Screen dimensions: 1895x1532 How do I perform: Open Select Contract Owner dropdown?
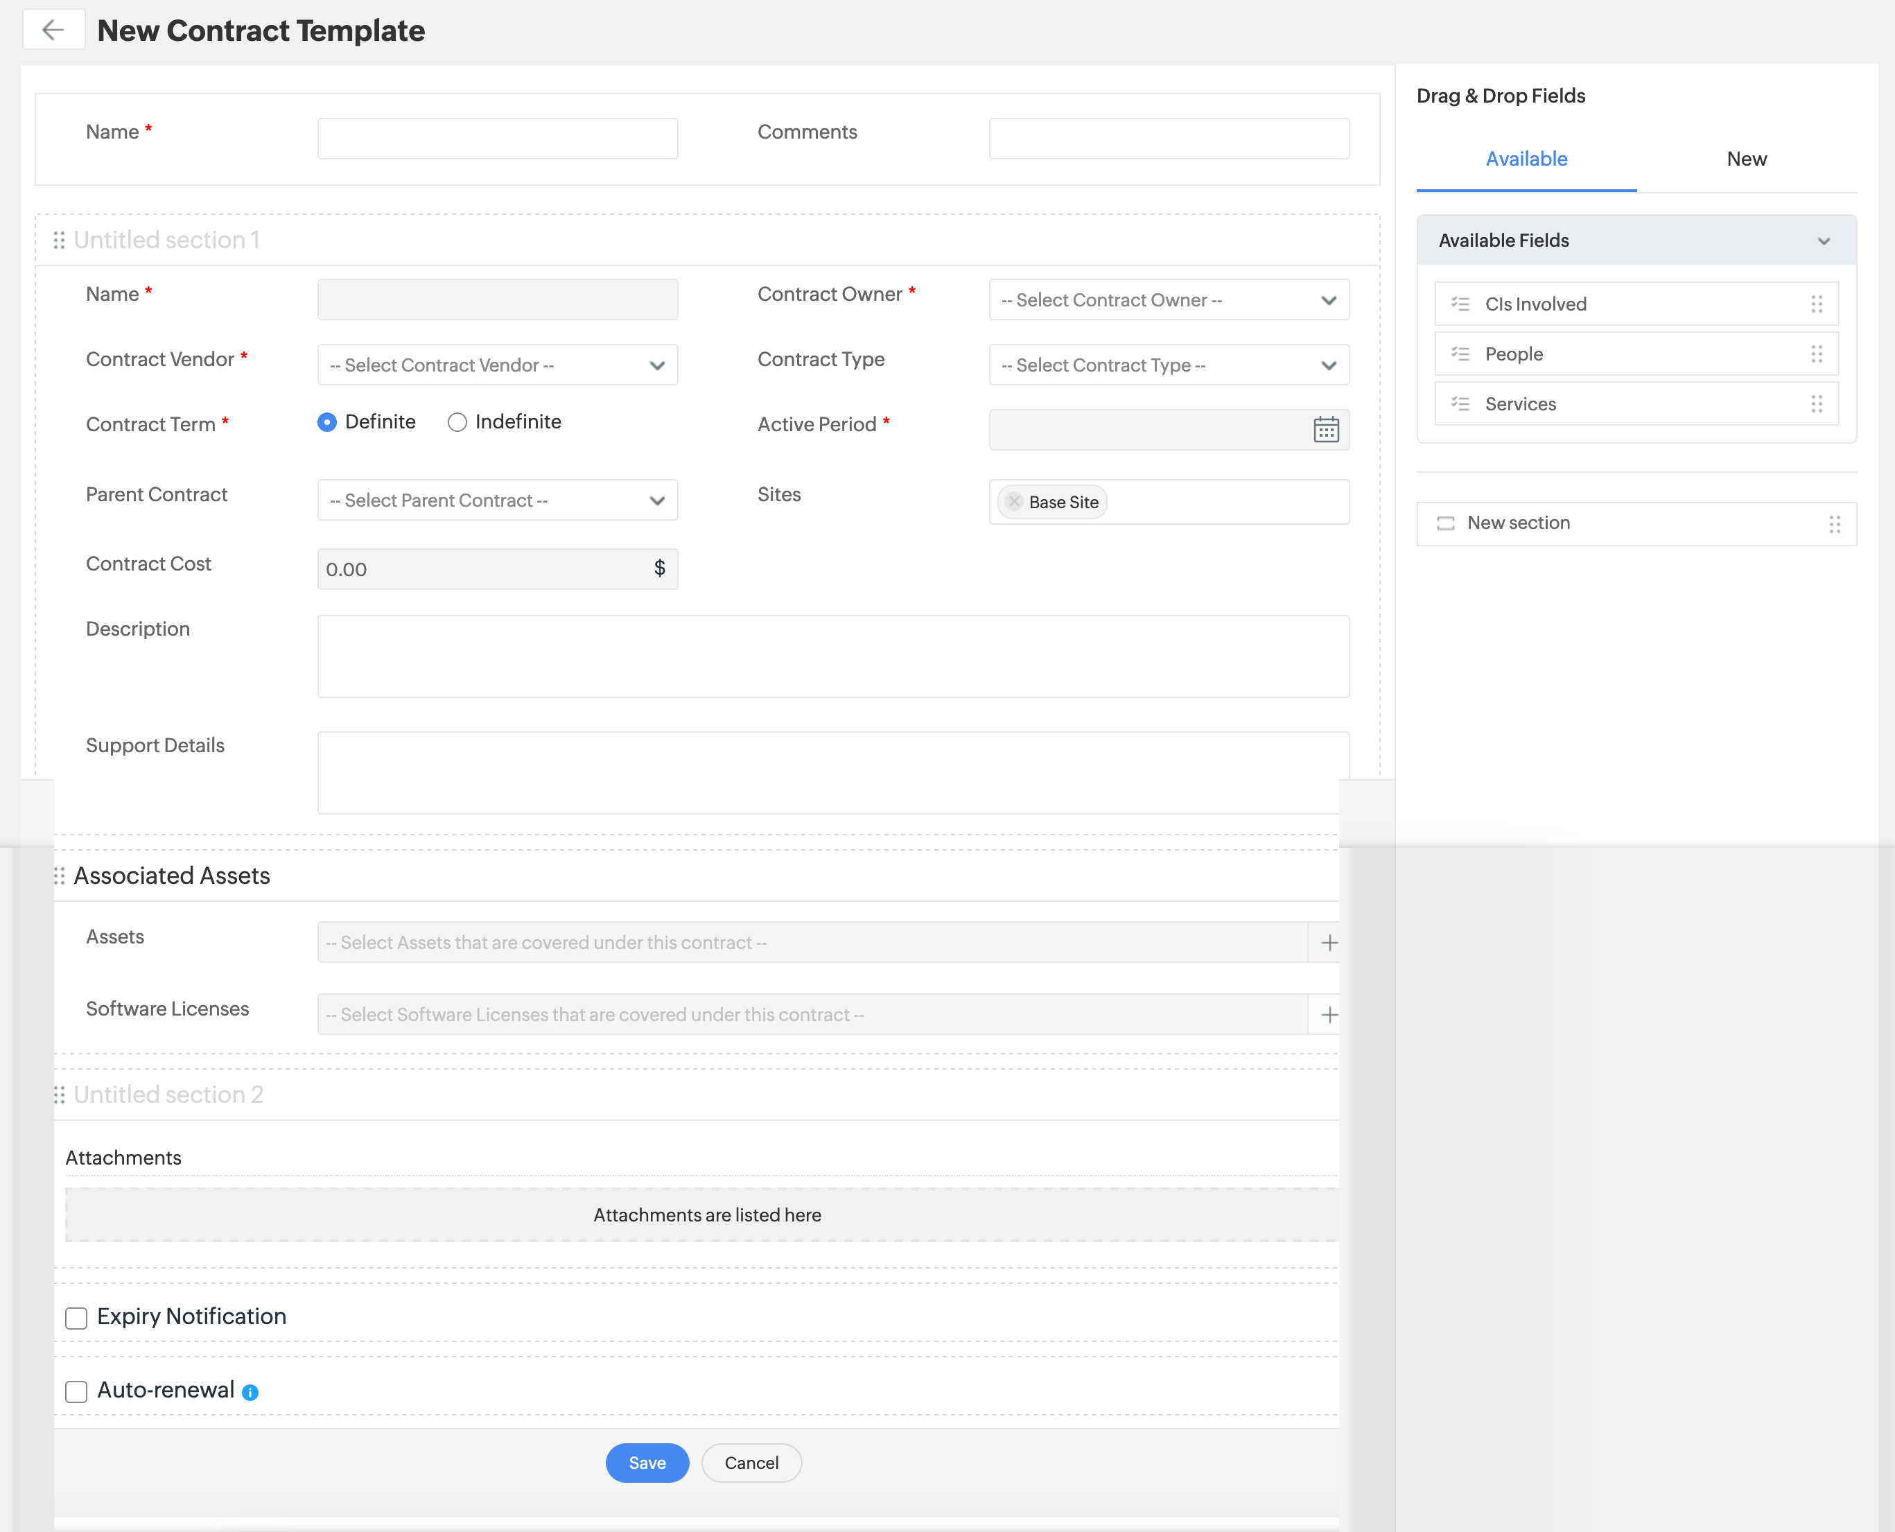1168,300
